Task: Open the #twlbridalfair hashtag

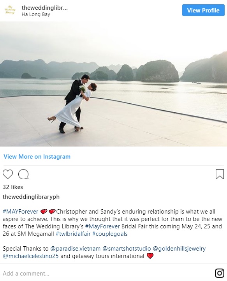Action: tap(73, 234)
